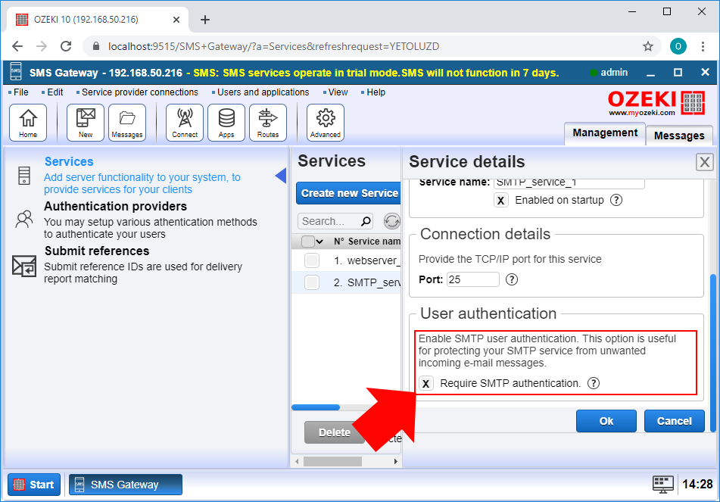
Task: Click the Submit references envelope icon
Action: (x=24, y=266)
